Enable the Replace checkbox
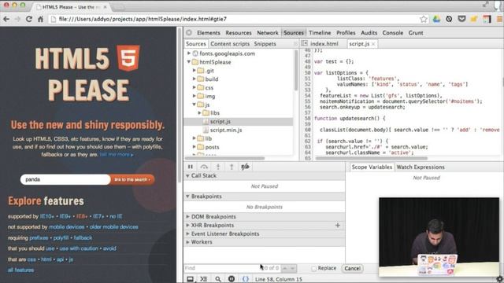The image size is (504, 283). coord(314,268)
